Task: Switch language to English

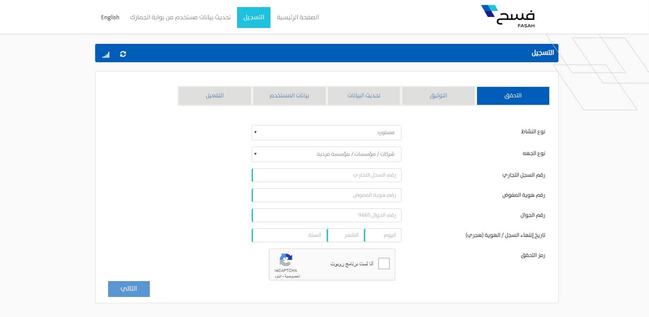Action: point(110,18)
